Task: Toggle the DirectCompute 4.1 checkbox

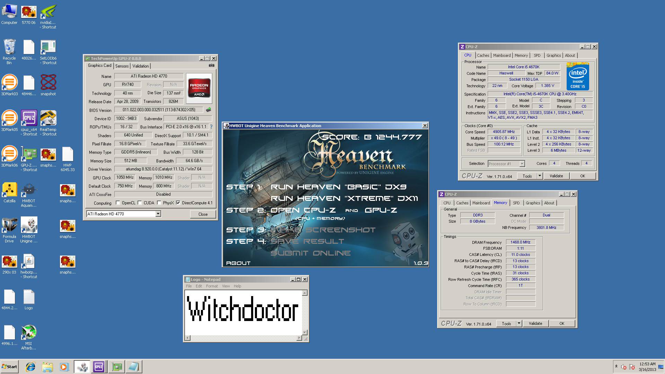Action: (x=178, y=203)
